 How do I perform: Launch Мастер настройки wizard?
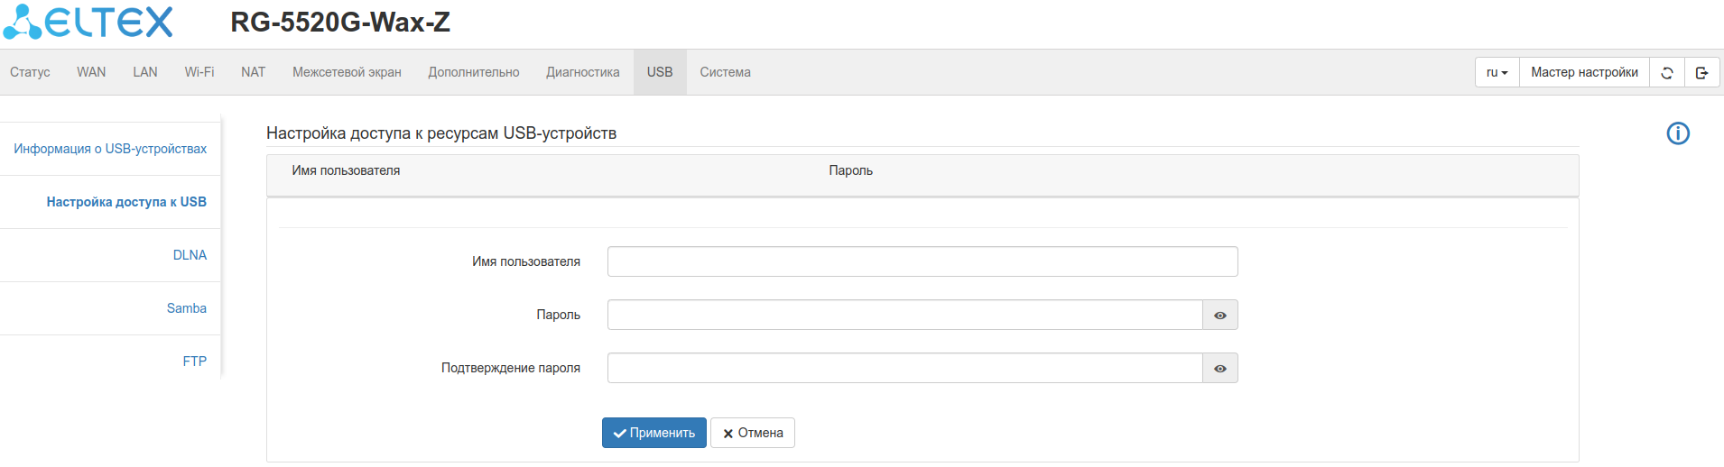[x=1584, y=73]
